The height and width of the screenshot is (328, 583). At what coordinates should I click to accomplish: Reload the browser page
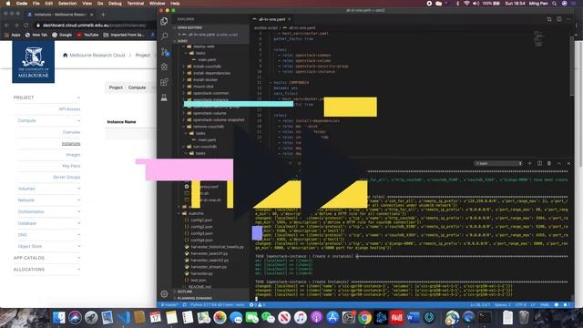click(26, 25)
